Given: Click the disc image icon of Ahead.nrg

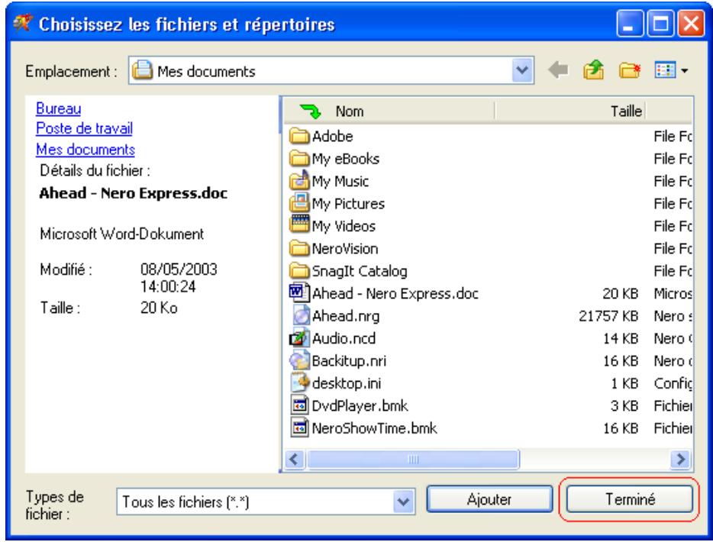Looking at the screenshot, I should (x=299, y=315).
